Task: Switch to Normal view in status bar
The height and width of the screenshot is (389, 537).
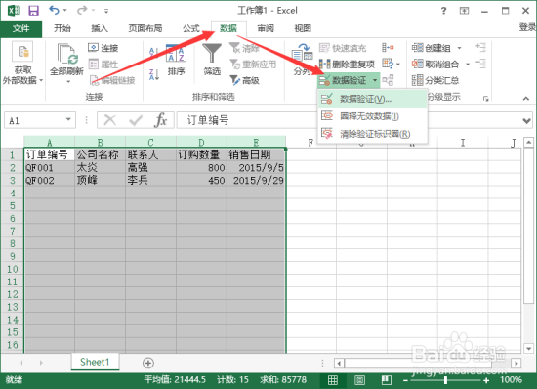Action: point(333,380)
